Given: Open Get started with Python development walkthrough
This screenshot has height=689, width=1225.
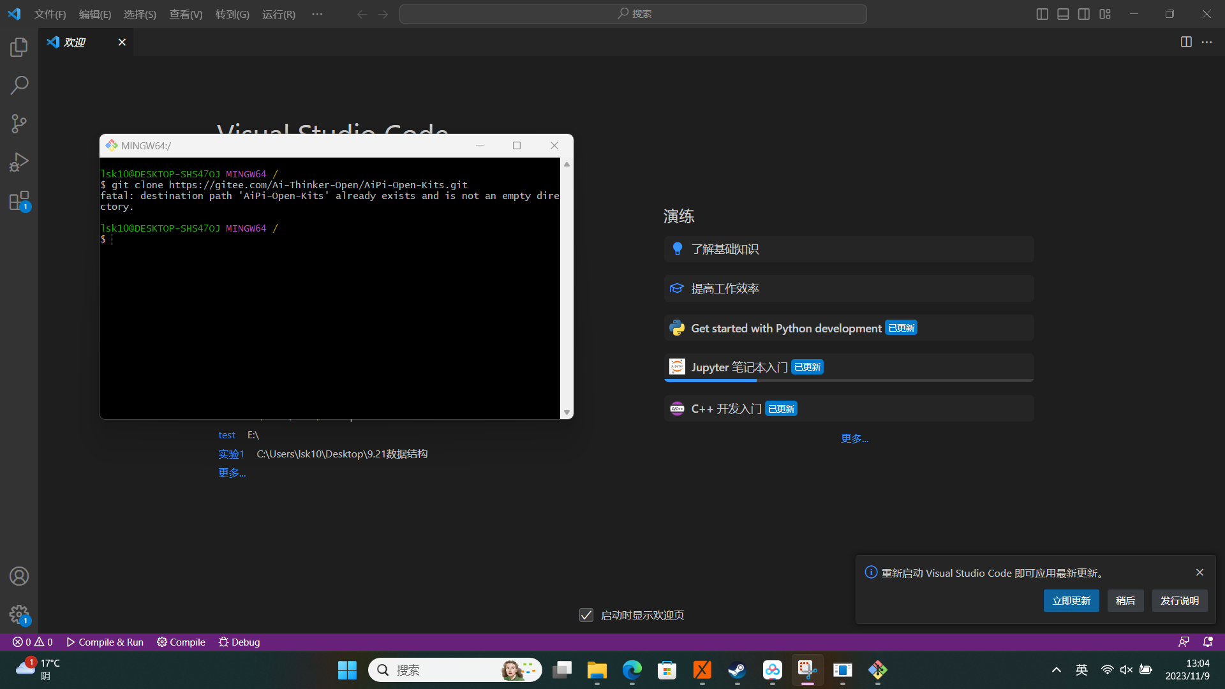Looking at the screenshot, I should click(849, 328).
